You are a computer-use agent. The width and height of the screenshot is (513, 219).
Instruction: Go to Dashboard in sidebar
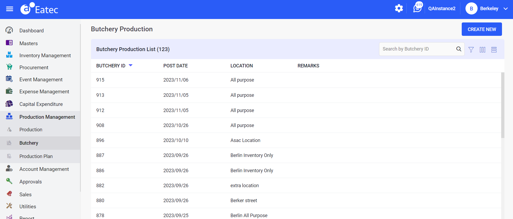(31, 30)
